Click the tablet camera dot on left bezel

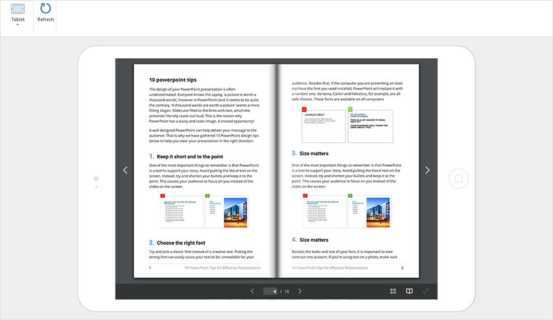96,178
